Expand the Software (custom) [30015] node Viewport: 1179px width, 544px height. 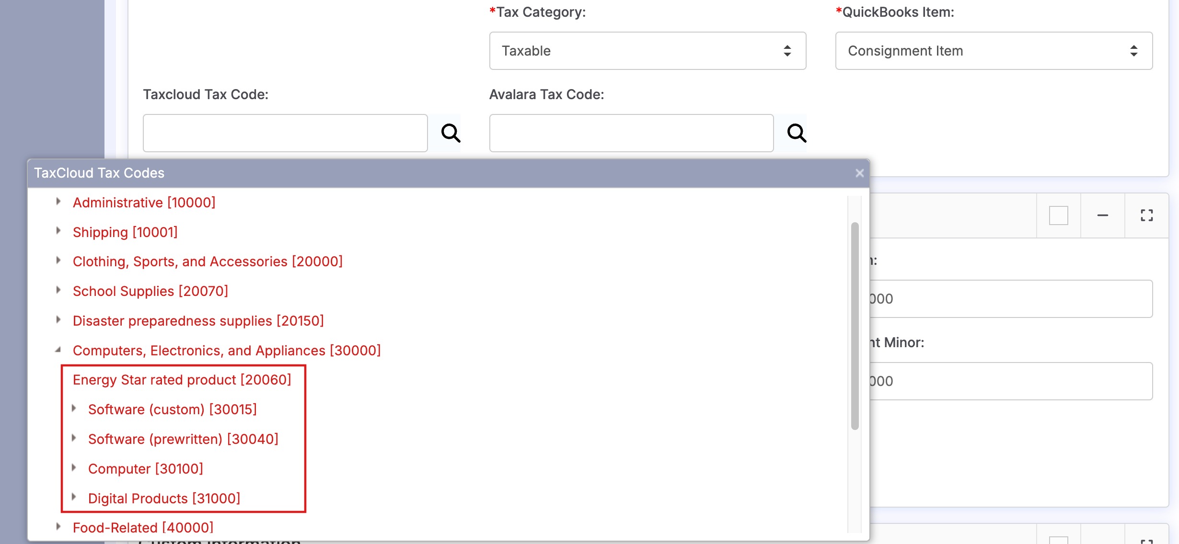[74, 408]
